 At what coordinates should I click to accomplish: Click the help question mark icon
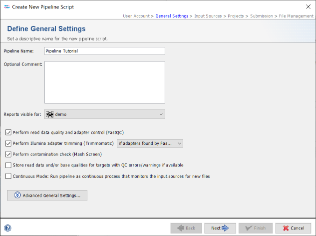point(7,228)
